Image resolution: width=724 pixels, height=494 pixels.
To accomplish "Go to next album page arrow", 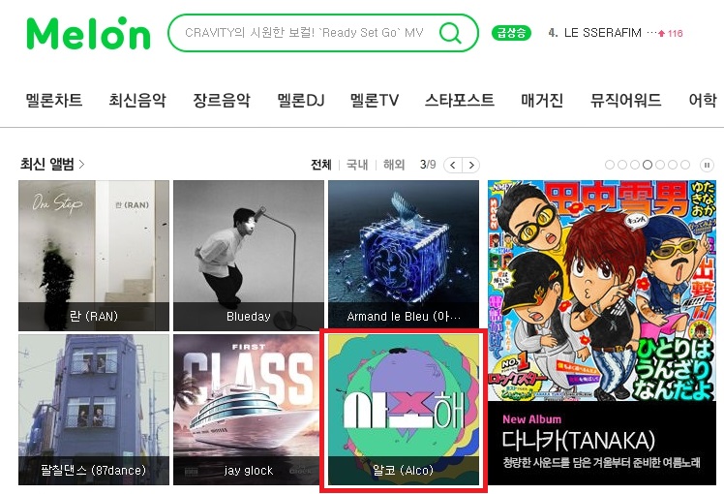I will (471, 165).
